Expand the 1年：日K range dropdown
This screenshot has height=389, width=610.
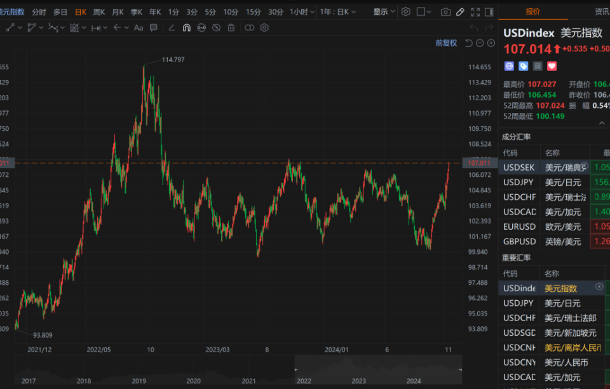[x=337, y=12]
